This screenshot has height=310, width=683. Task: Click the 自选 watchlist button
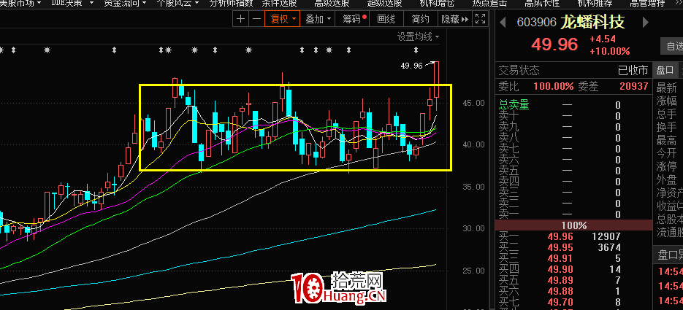click(x=672, y=46)
